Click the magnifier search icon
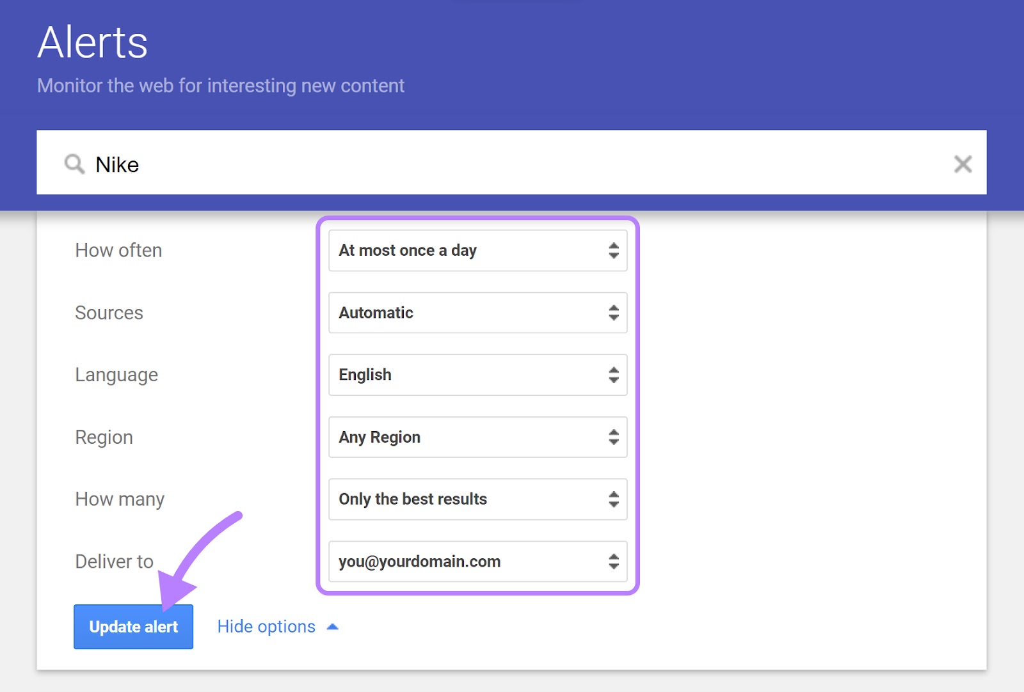This screenshot has width=1024, height=692. (74, 164)
